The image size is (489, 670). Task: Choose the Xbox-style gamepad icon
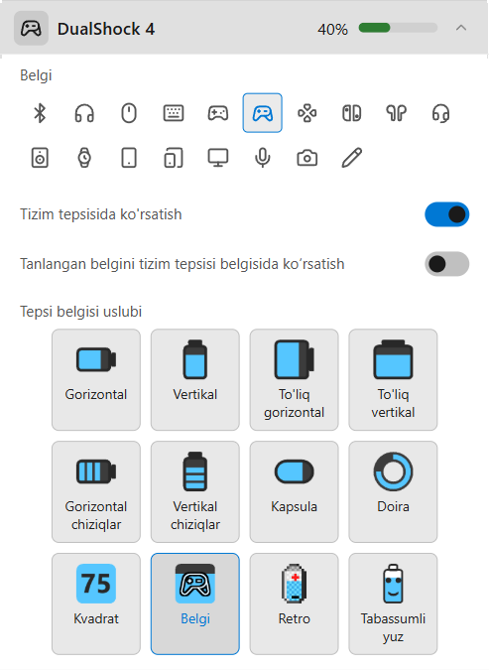click(x=218, y=113)
